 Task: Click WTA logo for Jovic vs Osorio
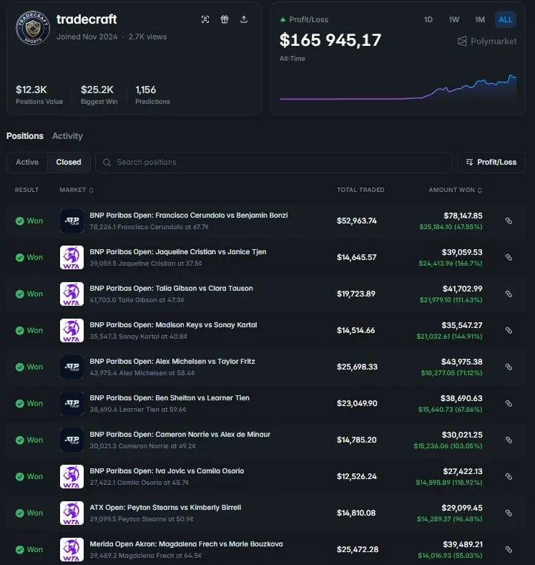click(72, 476)
